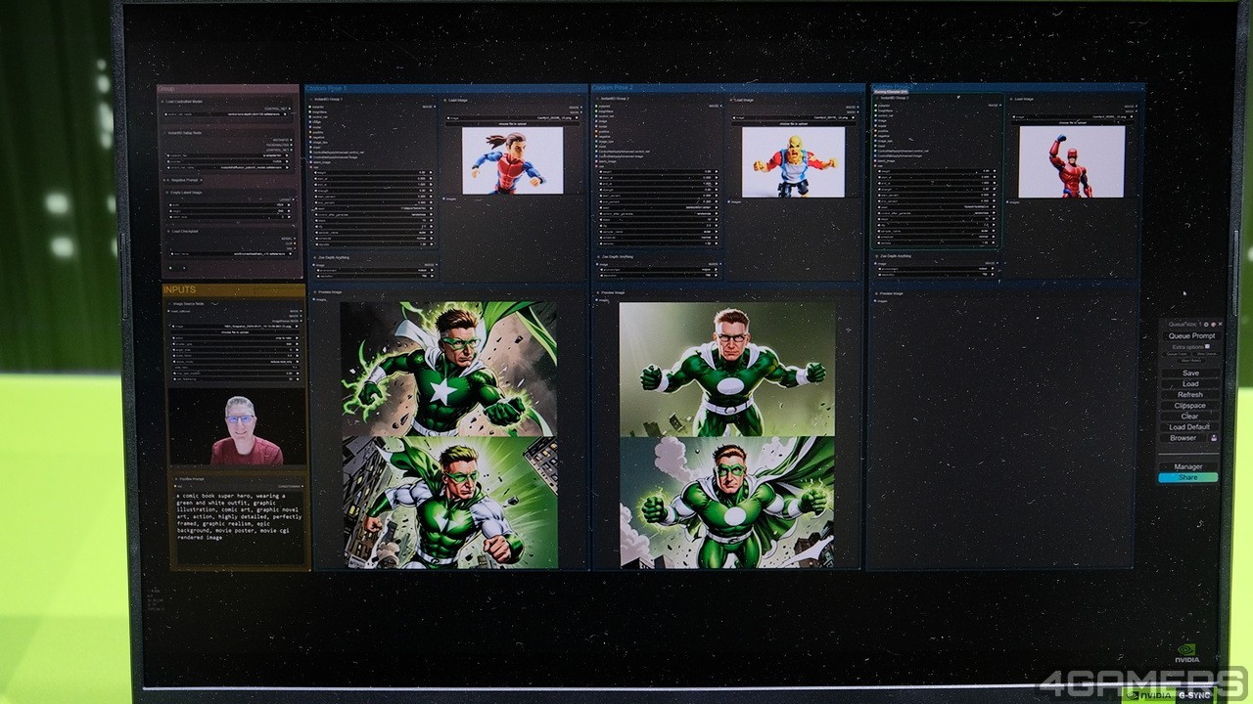Open scheduler dropdown in InstantID Group 1
This screenshot has height=704, width=1253.
coord(373,239)
